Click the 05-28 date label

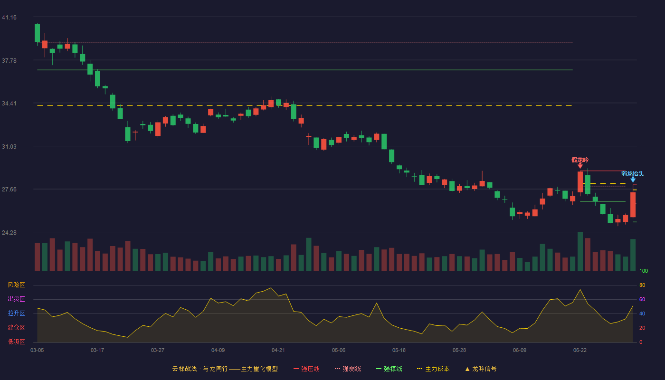[459, 350]
